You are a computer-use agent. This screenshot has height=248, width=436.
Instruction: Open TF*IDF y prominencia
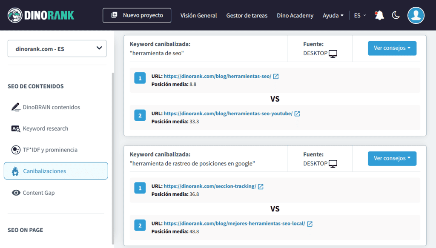(x=50, y=150)
